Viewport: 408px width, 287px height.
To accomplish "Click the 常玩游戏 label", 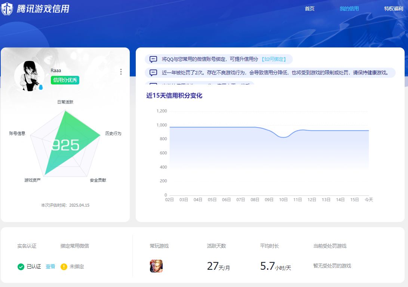I will point(159,246).
